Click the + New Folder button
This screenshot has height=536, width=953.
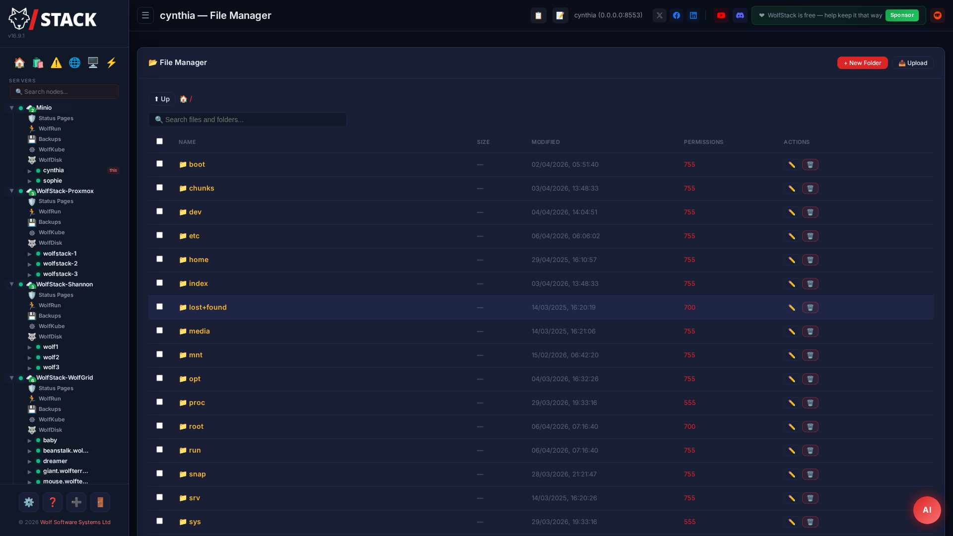pos(862,63)
